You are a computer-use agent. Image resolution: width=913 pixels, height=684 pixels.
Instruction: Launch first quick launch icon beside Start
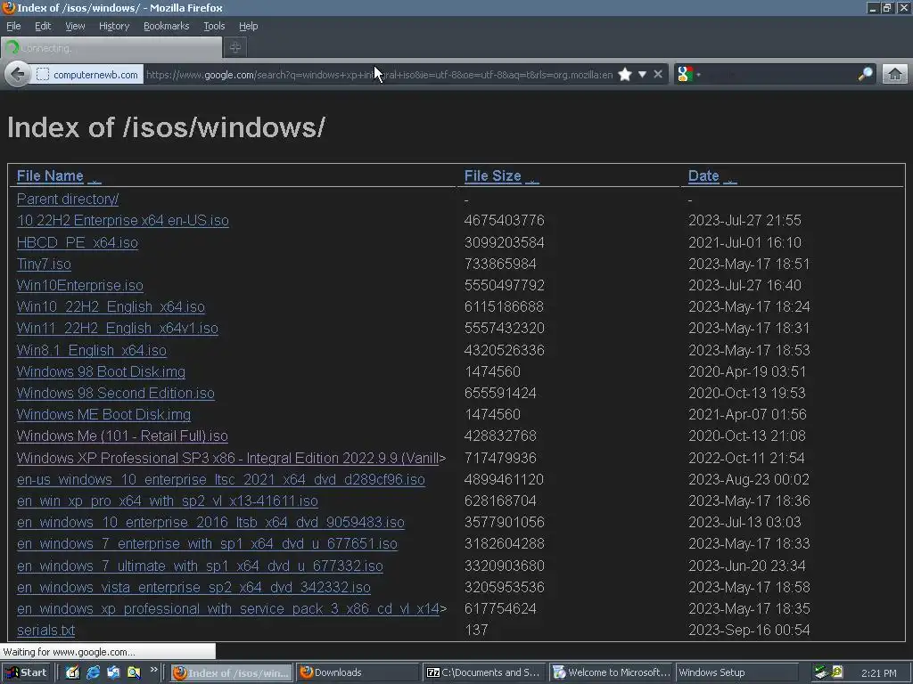point(73,672)
